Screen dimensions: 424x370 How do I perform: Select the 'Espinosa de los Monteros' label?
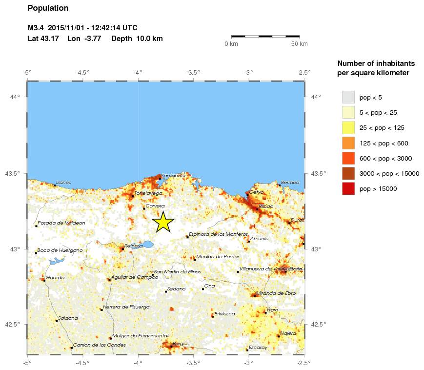218,234
